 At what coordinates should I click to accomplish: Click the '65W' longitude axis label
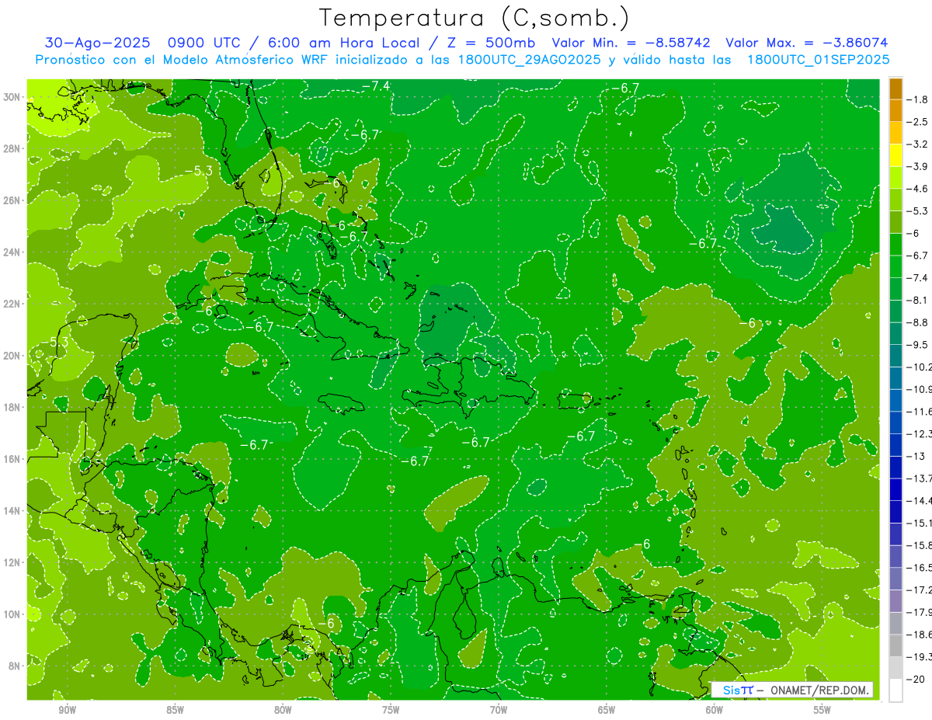click(607, 710)
